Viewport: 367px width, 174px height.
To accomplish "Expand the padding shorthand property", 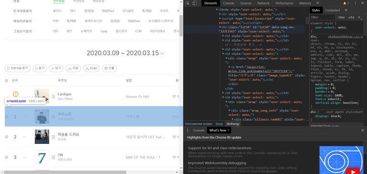I will click(x=331, y=88).
